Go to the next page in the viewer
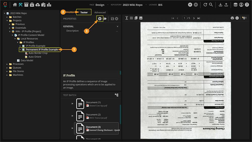 point(194,18)
